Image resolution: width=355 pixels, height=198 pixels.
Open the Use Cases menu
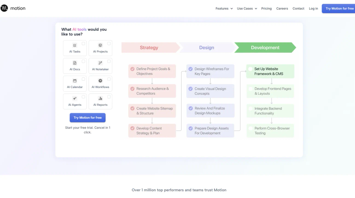click(x=247, y=8)
